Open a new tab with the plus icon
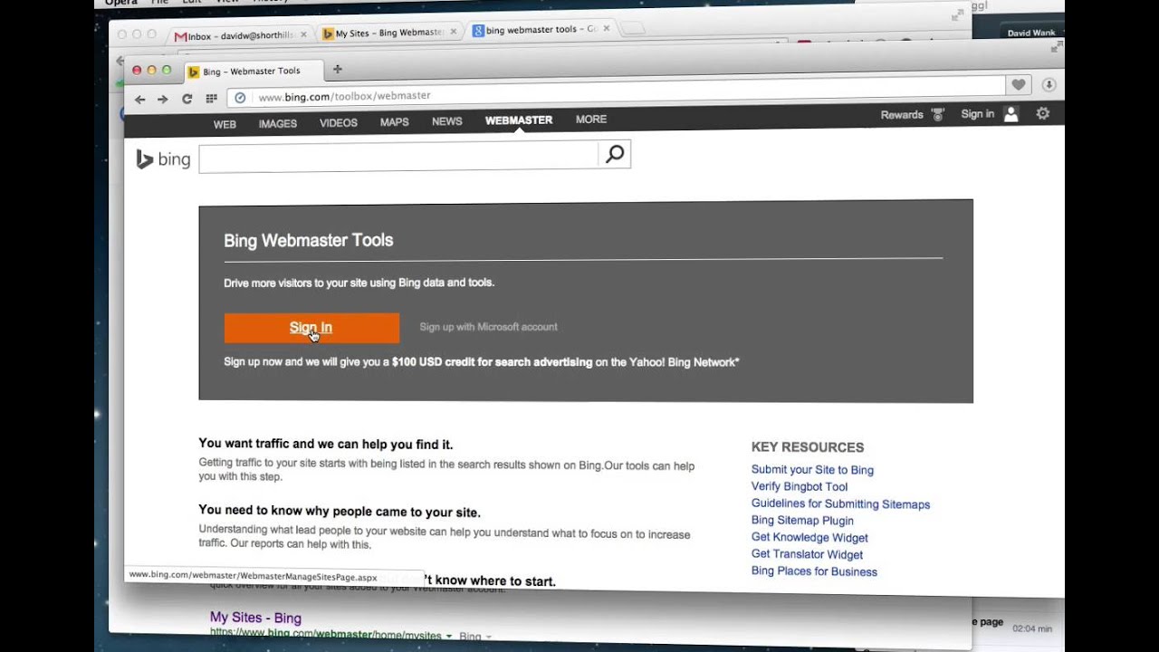 point(338,69)
